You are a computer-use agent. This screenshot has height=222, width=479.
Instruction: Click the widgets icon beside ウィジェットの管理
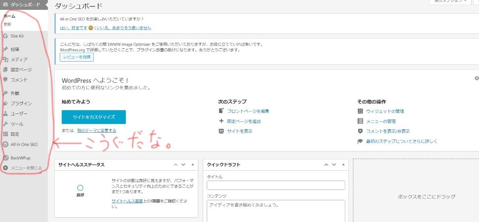tap(360, 111)
